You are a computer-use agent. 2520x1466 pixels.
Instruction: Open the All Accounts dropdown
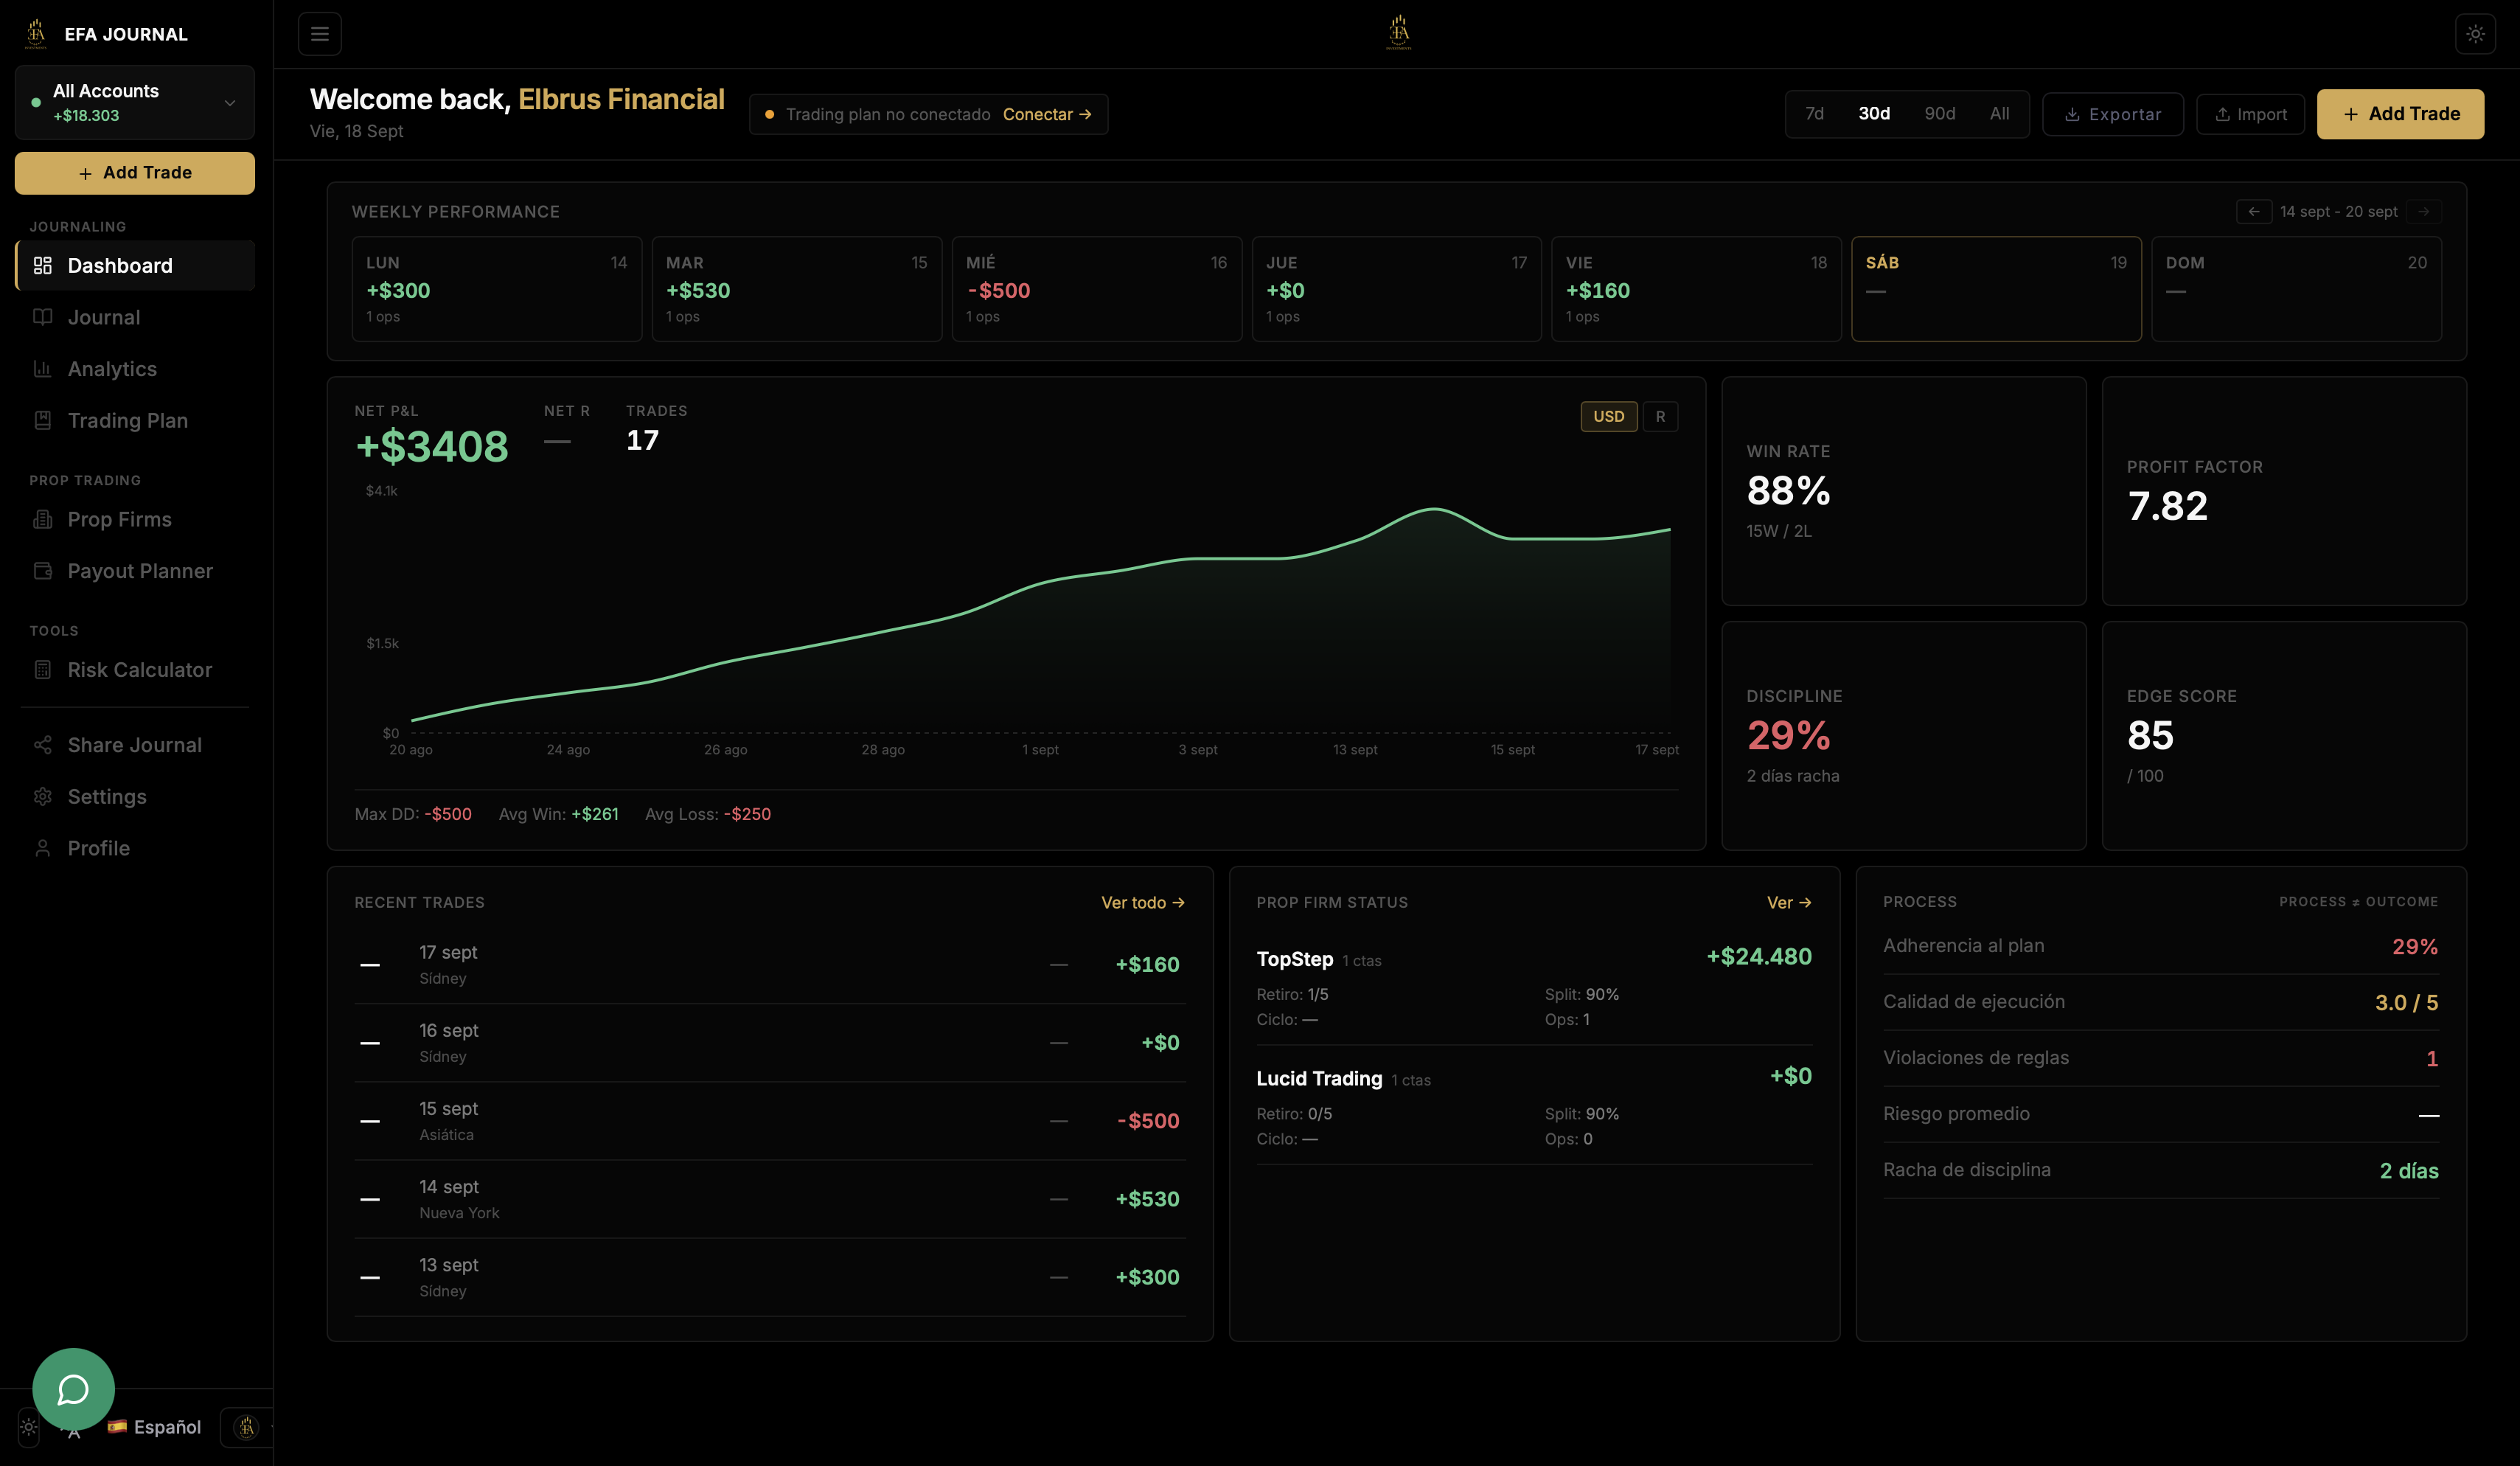click(135, 102)
